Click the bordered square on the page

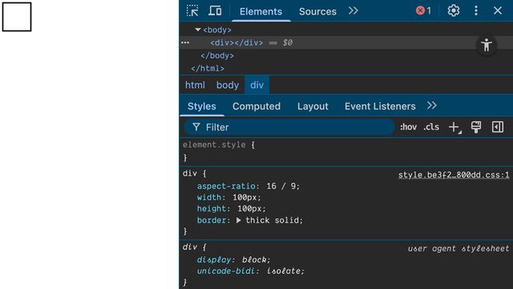[17, 17]
